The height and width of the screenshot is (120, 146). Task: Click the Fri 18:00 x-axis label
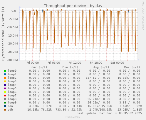[x=96, y=63]
